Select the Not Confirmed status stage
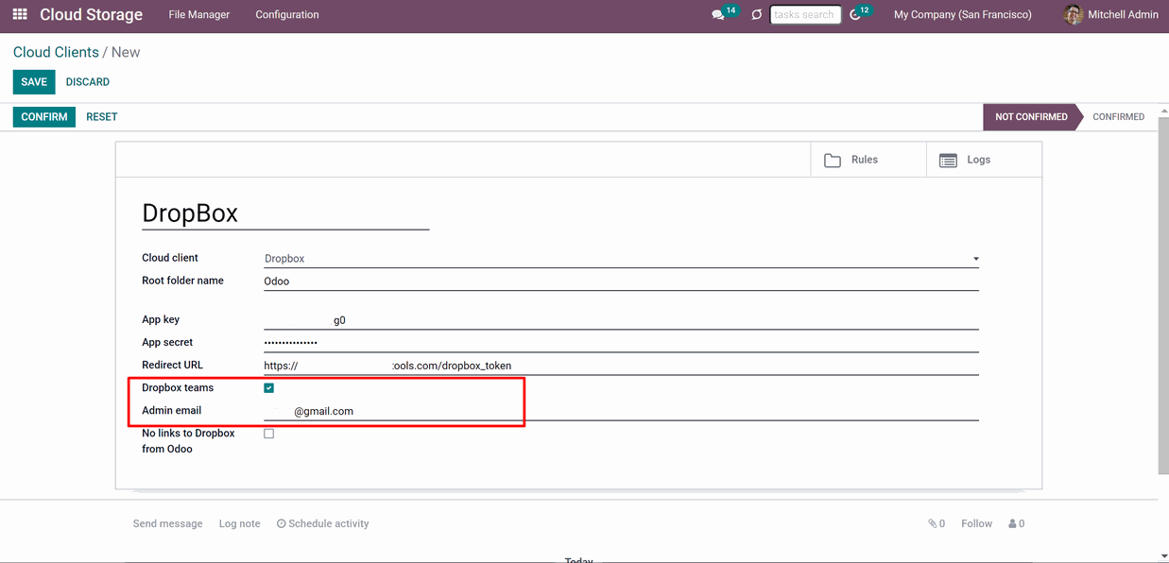 (x=1031, y=117)
